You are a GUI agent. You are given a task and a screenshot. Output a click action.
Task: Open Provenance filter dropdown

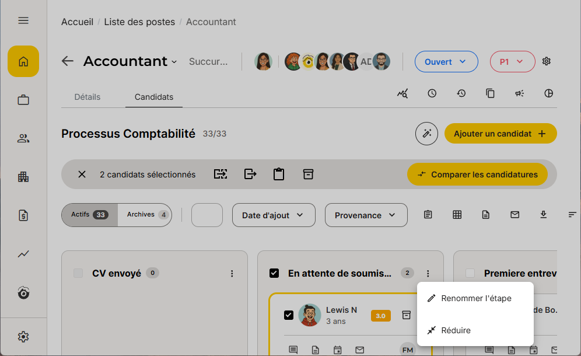(366, 215)
